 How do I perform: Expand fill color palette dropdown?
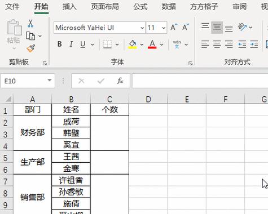click(x=142, y=44)
